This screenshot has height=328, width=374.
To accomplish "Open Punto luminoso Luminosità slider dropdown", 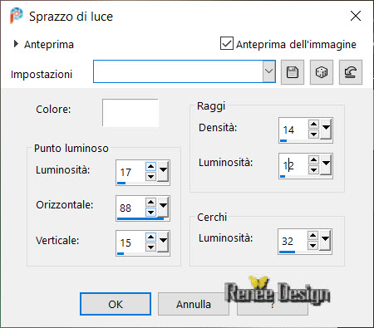I will point(163,171).
